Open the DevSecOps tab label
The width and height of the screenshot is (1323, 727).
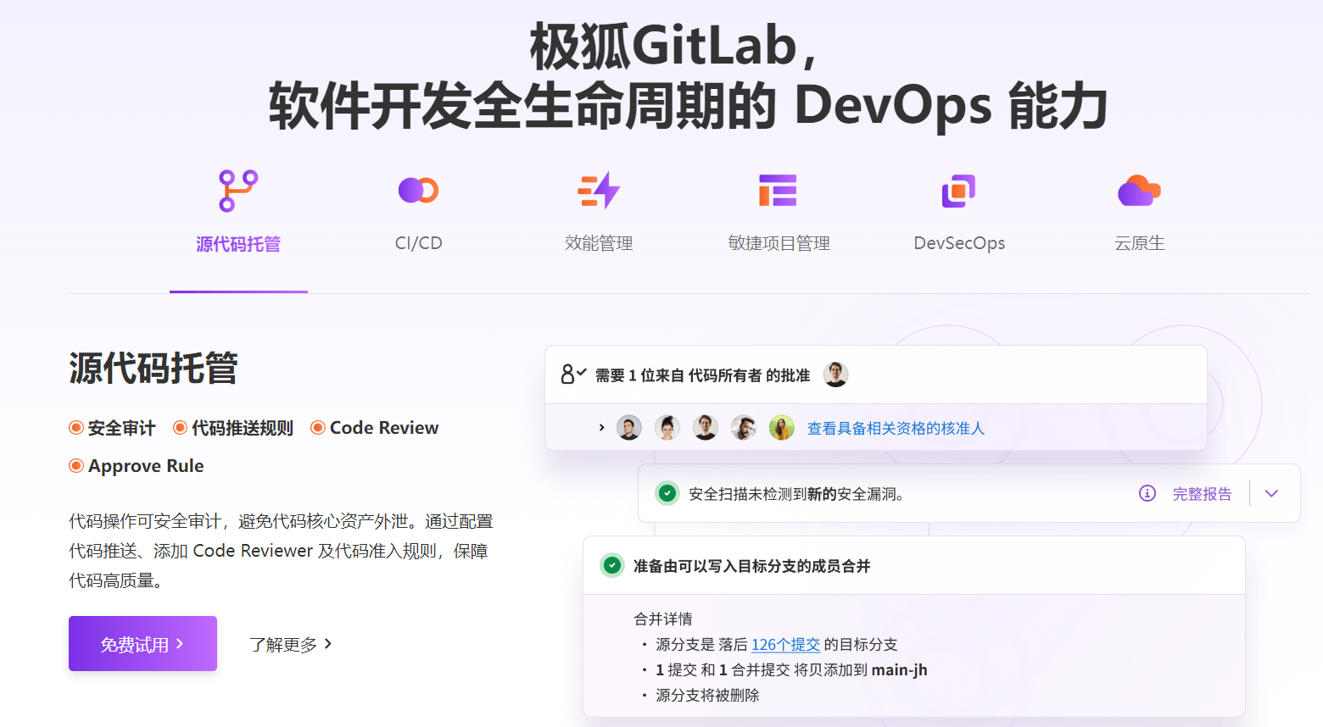tap(959, 243)
